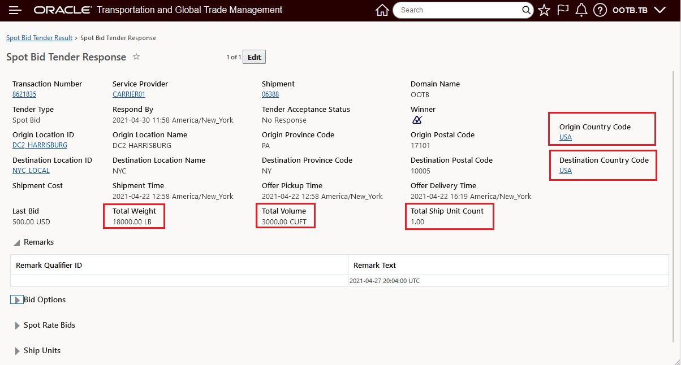The height and width of the screenshot is (365, 681).
Task: Open the flag watchlist icon
Action: tap(562, 10)
